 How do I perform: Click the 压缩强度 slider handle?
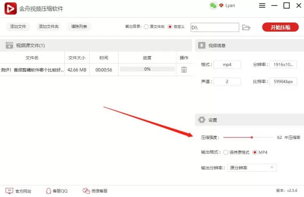pyautogui.click(x=252, y=137)
